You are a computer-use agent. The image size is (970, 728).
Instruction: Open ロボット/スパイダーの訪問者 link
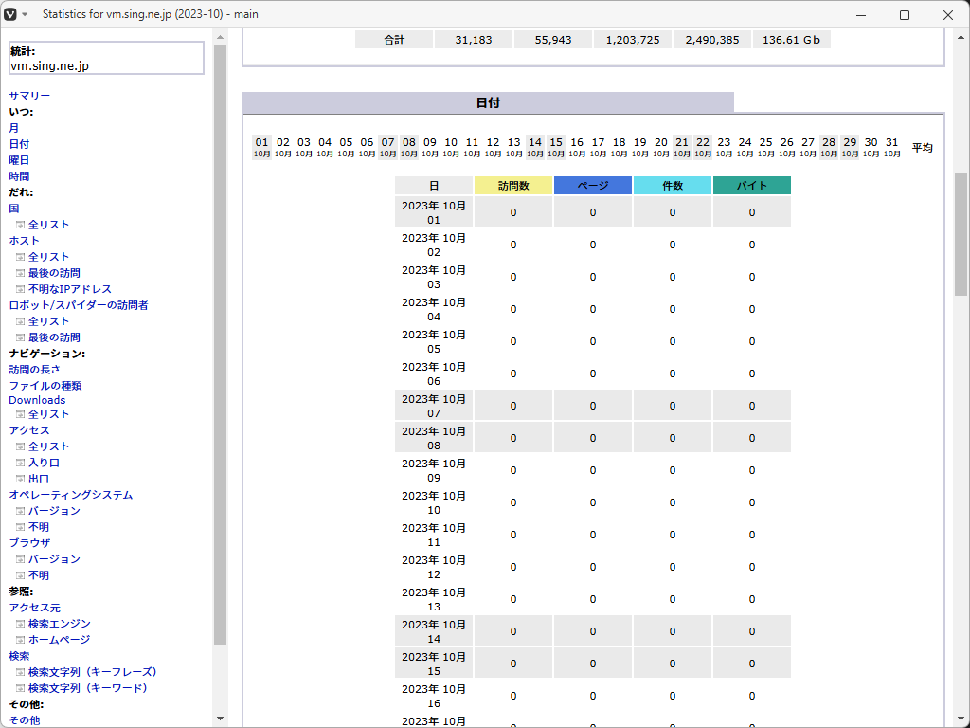(79, 305)
